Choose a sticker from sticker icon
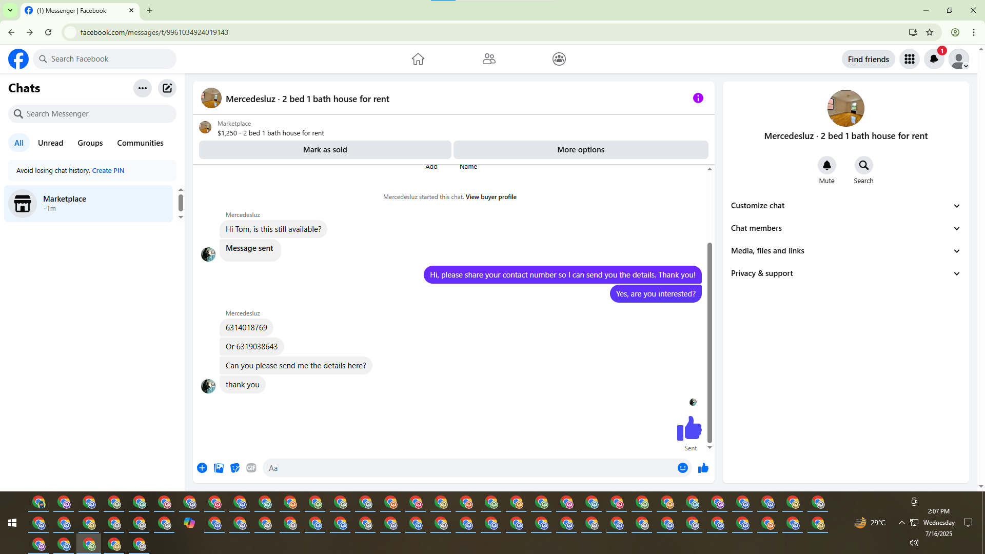Screen dimensions: 985x554 tap(235, 468)
